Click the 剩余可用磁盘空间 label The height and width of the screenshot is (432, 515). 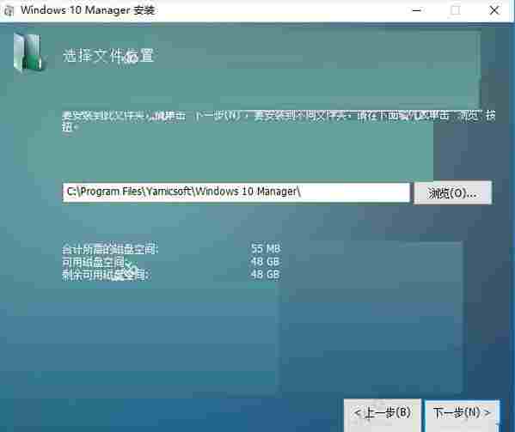click(x=107, y=275)
